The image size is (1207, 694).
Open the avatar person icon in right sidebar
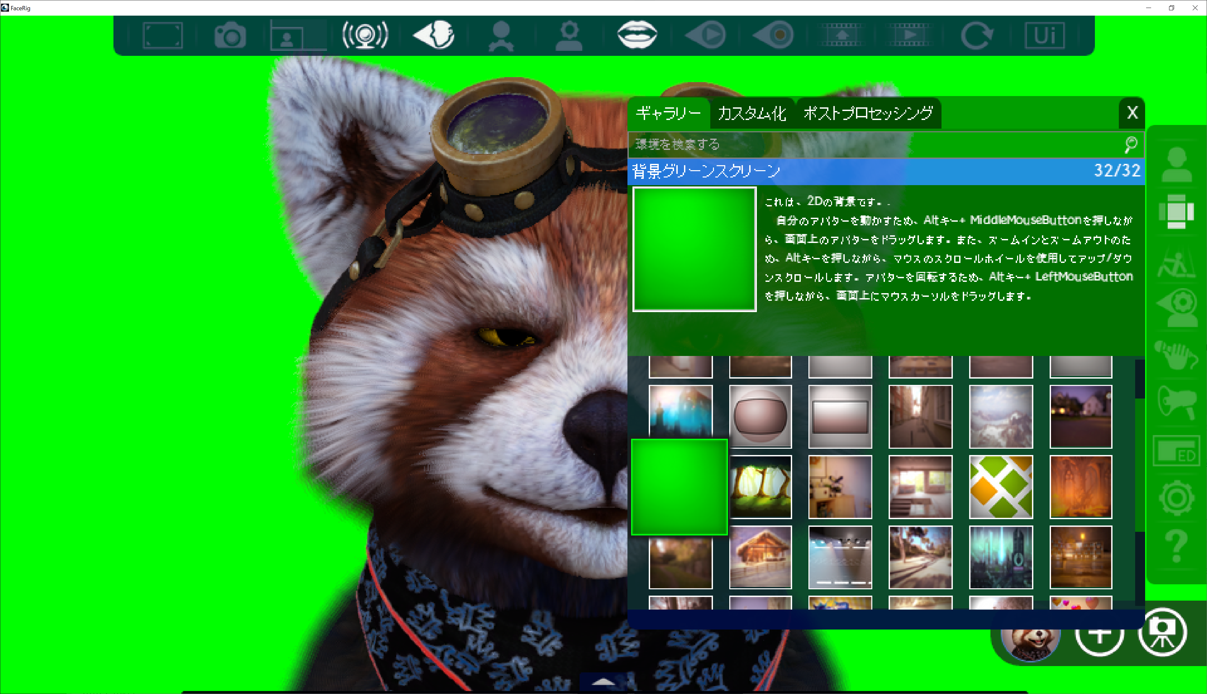tap(1176, 165)
